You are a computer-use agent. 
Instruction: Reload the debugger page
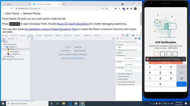click(12, 9)
